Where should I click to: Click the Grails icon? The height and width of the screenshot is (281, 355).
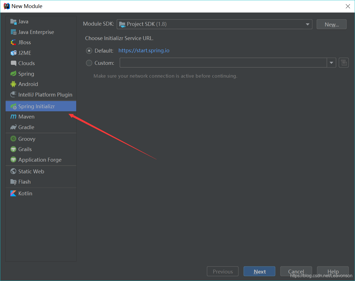click(x=13, y=149)
